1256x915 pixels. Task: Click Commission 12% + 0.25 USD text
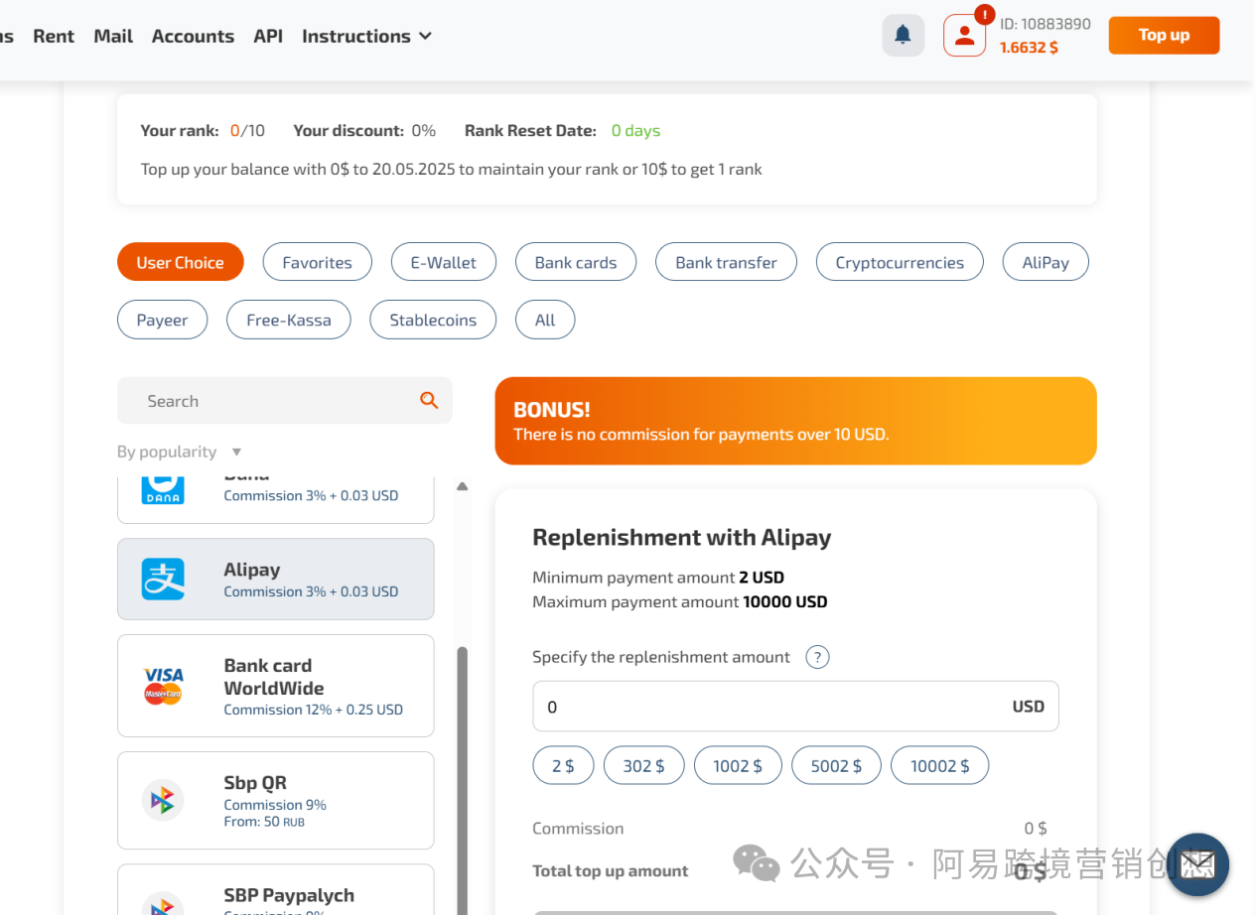pos(314,710)
